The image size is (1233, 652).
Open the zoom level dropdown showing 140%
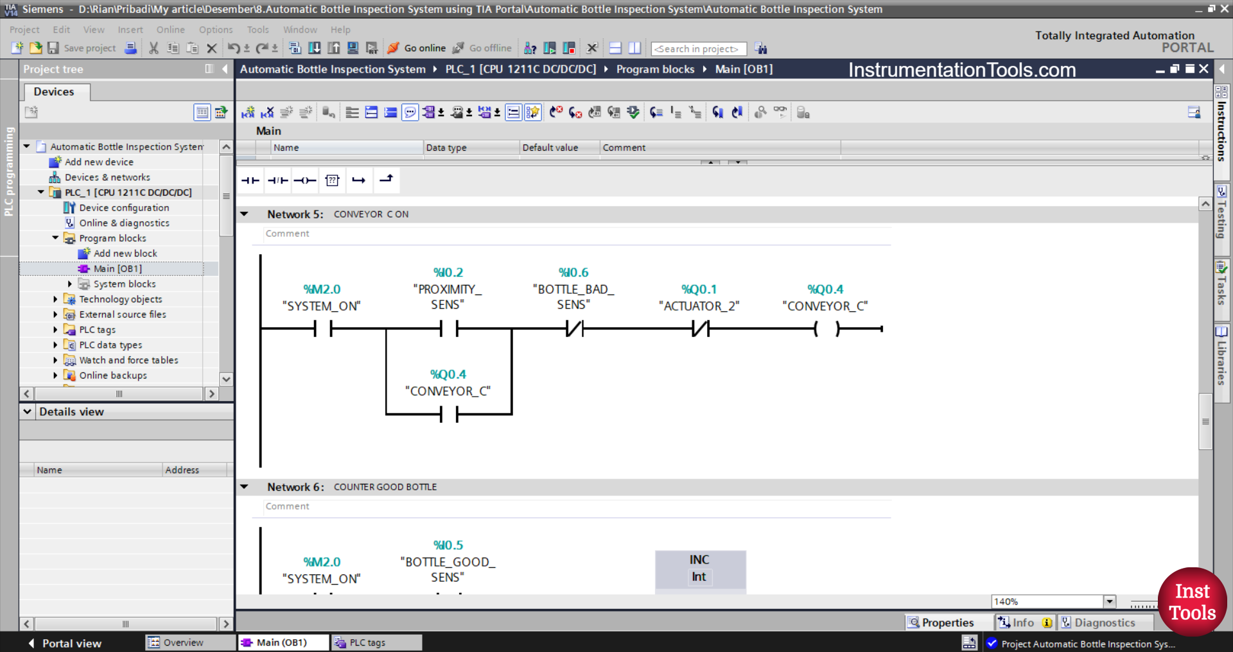coord(1110,601)
